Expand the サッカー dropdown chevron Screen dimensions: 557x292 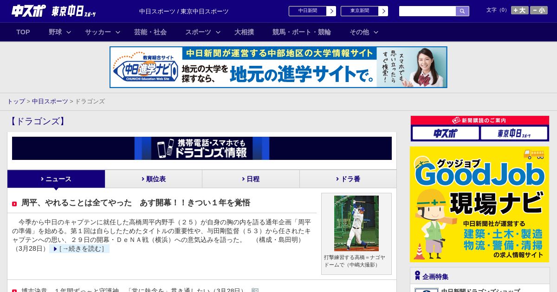[118, 32]
